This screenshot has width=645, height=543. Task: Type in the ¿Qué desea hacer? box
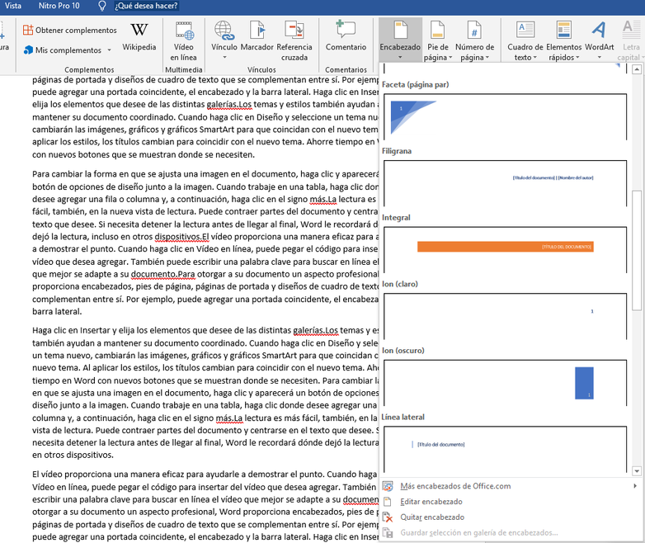(x=146, y=6)
